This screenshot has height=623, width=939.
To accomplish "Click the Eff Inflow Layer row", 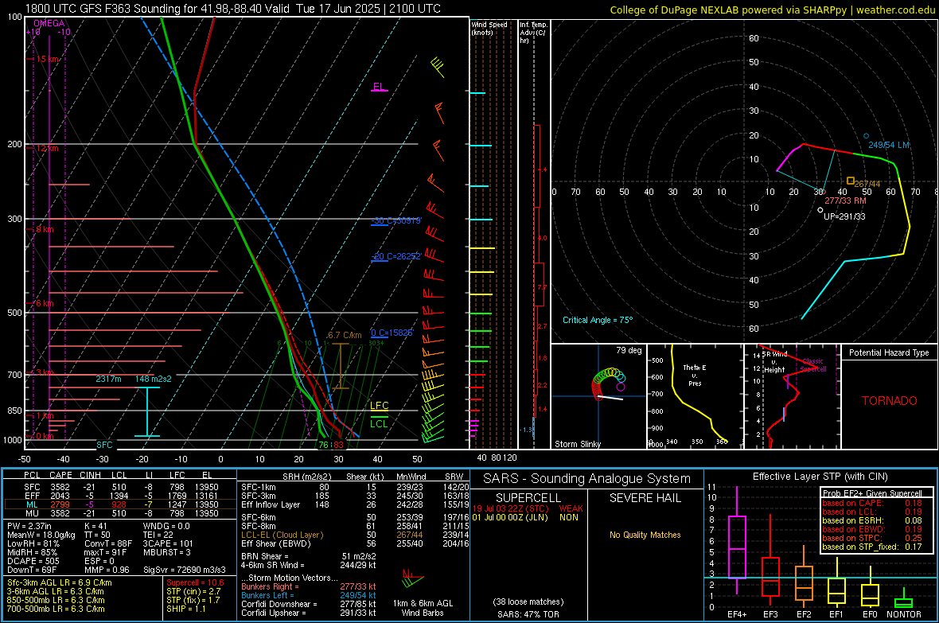I will pos(355,504).
